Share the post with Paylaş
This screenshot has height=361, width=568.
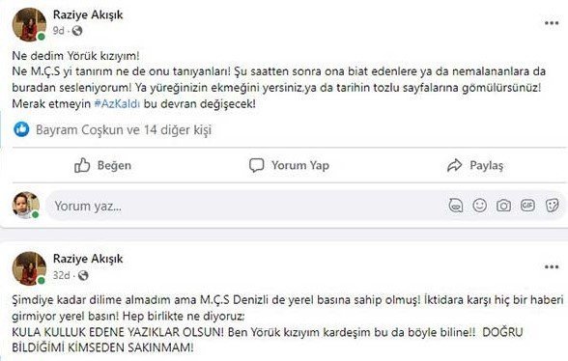(x=475, y=165)
